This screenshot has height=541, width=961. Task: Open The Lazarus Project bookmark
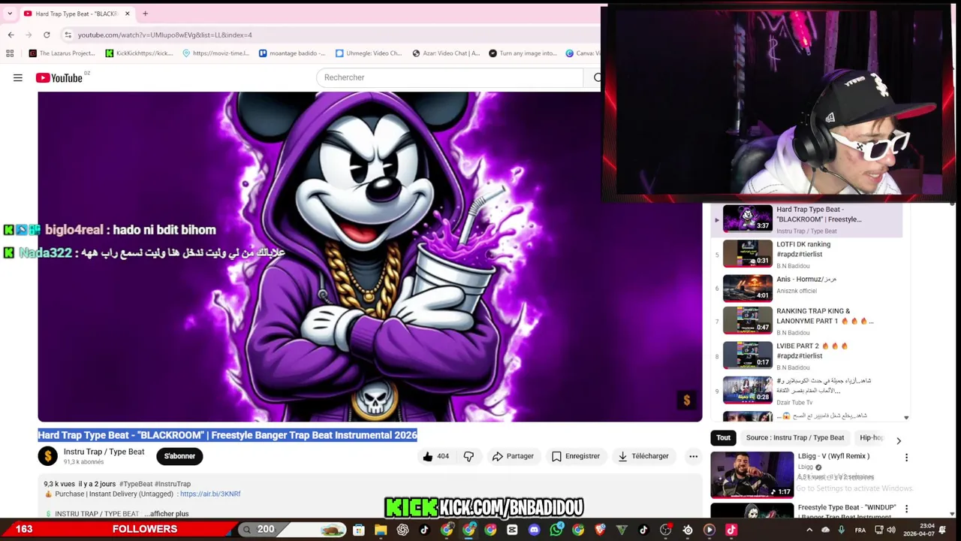(x=62, y=53)
